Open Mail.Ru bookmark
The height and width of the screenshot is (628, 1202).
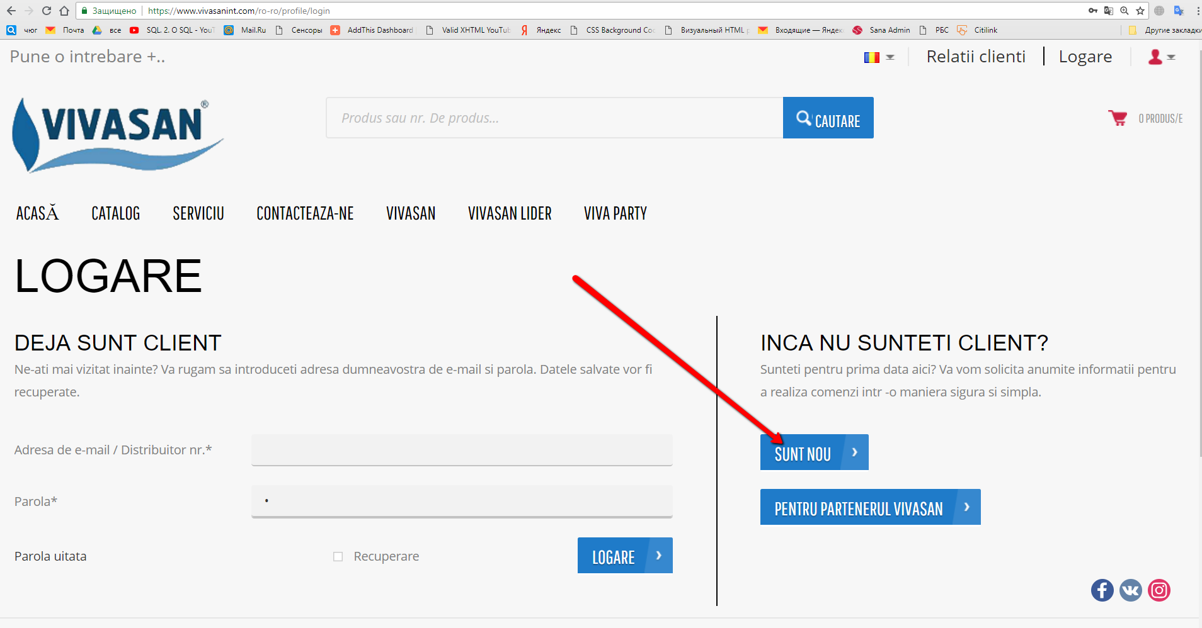[246, 30]
